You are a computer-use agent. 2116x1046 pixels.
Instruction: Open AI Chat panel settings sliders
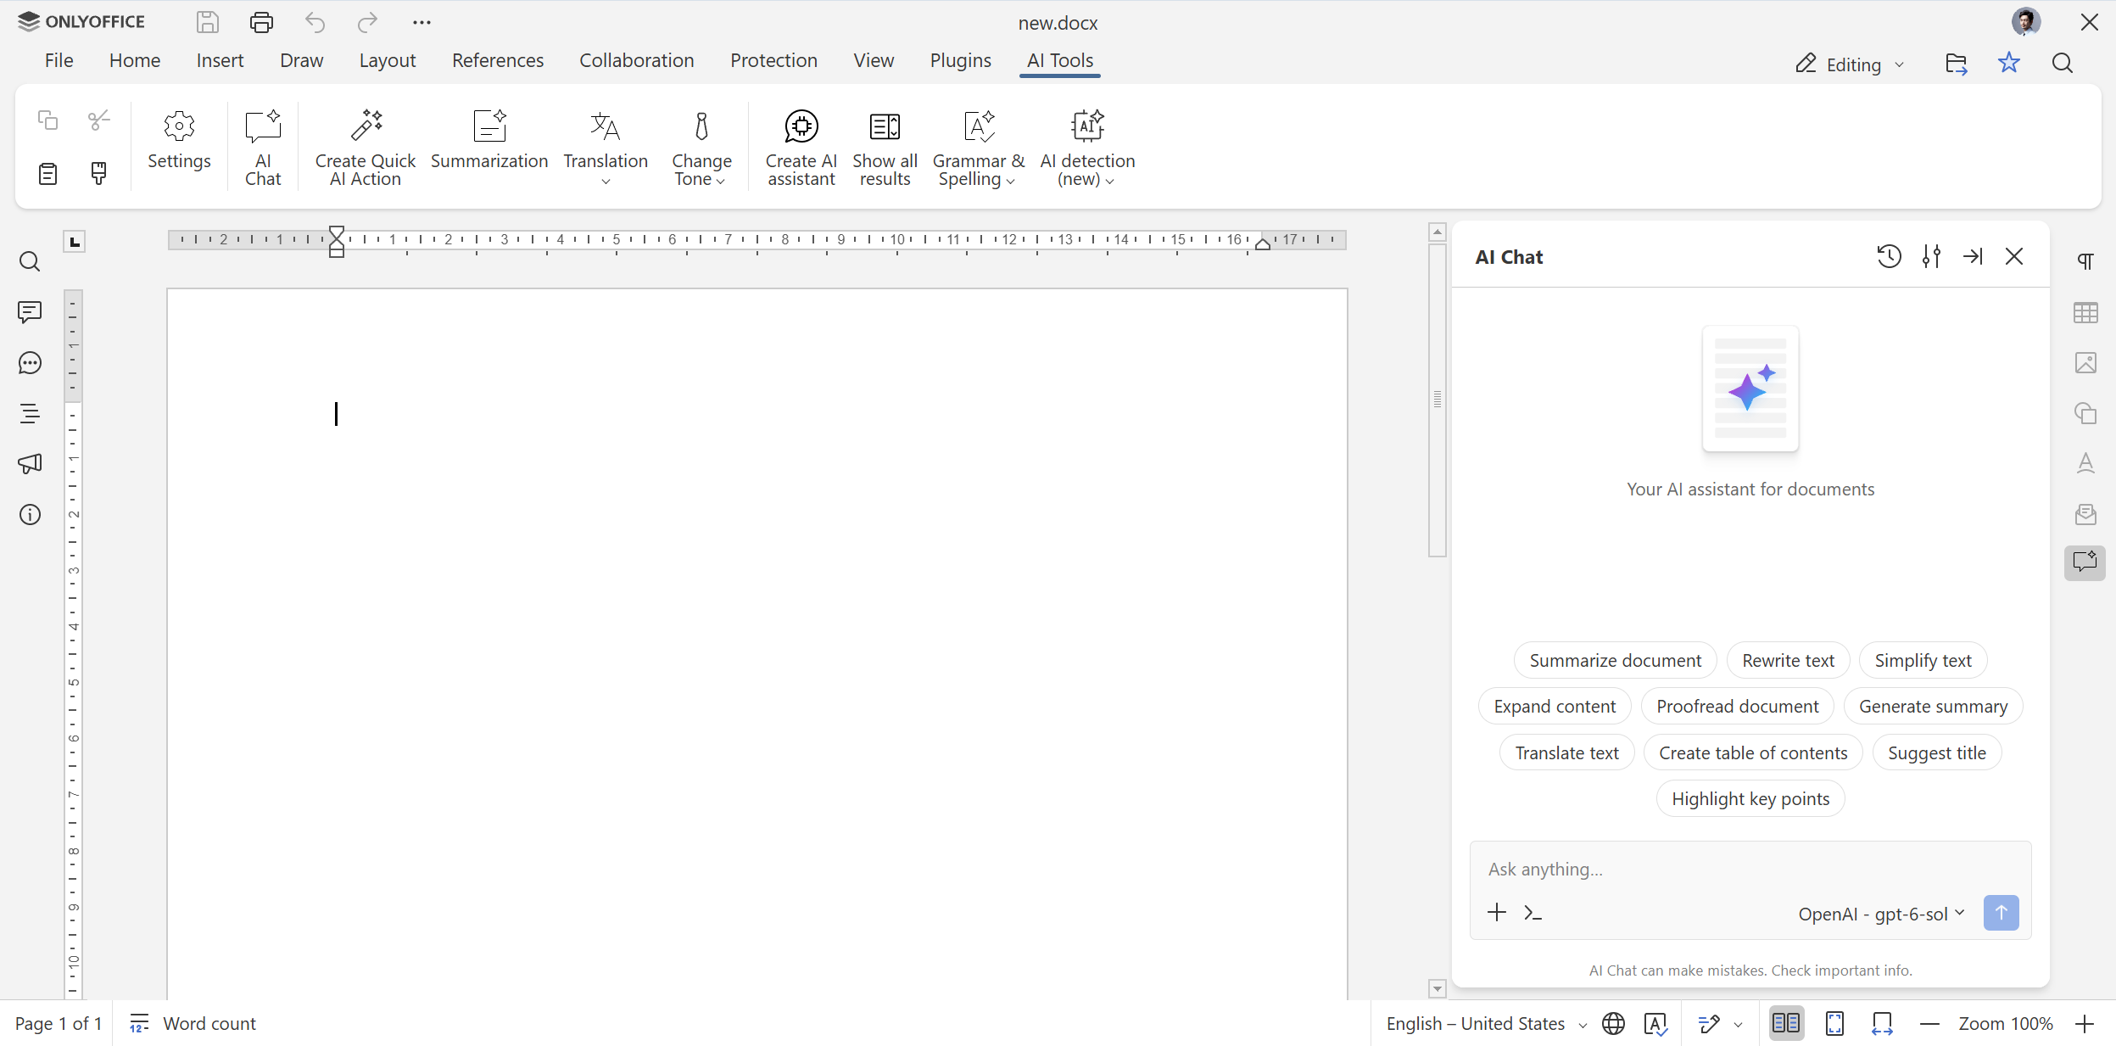click(x=1931, y=256)
